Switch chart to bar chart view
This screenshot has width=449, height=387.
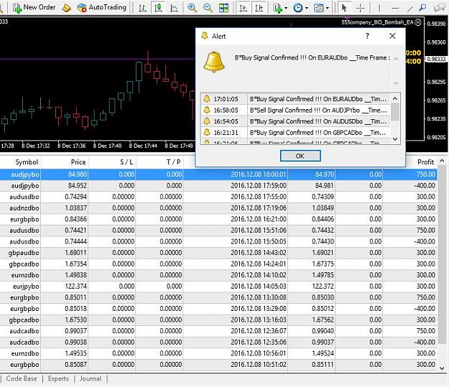point(142,8)
